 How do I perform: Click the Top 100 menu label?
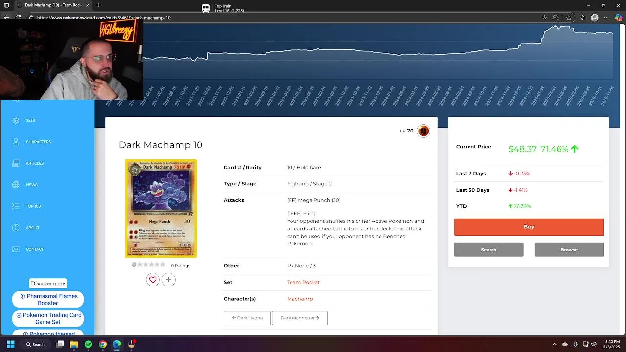pyautogui.click(x=33, y=206)
